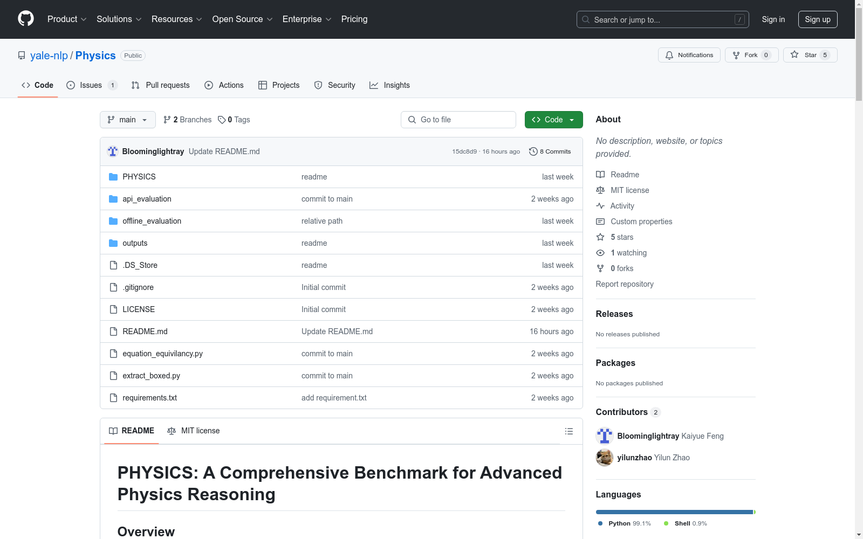Screen dimensions: 863x539
Task: Expand the green Code dropdown button
Action: pos(553,120)
